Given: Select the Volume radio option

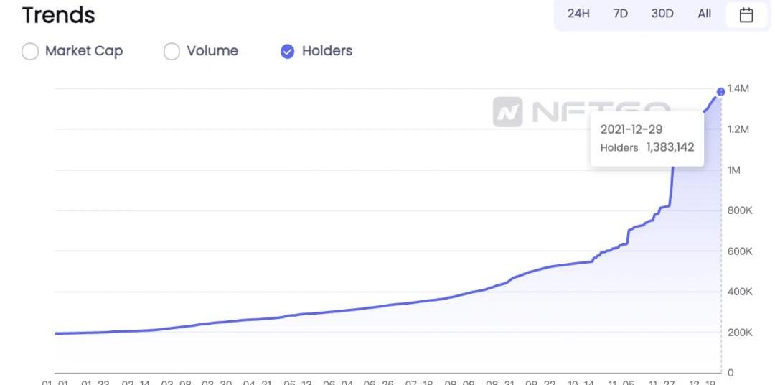Looking at the screenshot, I should click(x=201, y=51).
